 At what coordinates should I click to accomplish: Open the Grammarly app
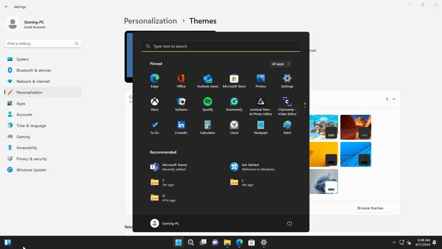tap(234, 104)
